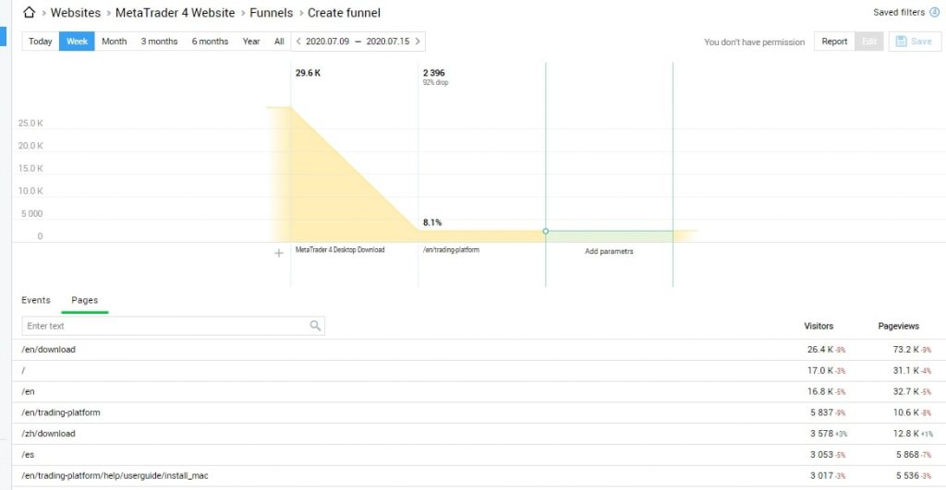Click the search magnifier icon

[315, 326]
